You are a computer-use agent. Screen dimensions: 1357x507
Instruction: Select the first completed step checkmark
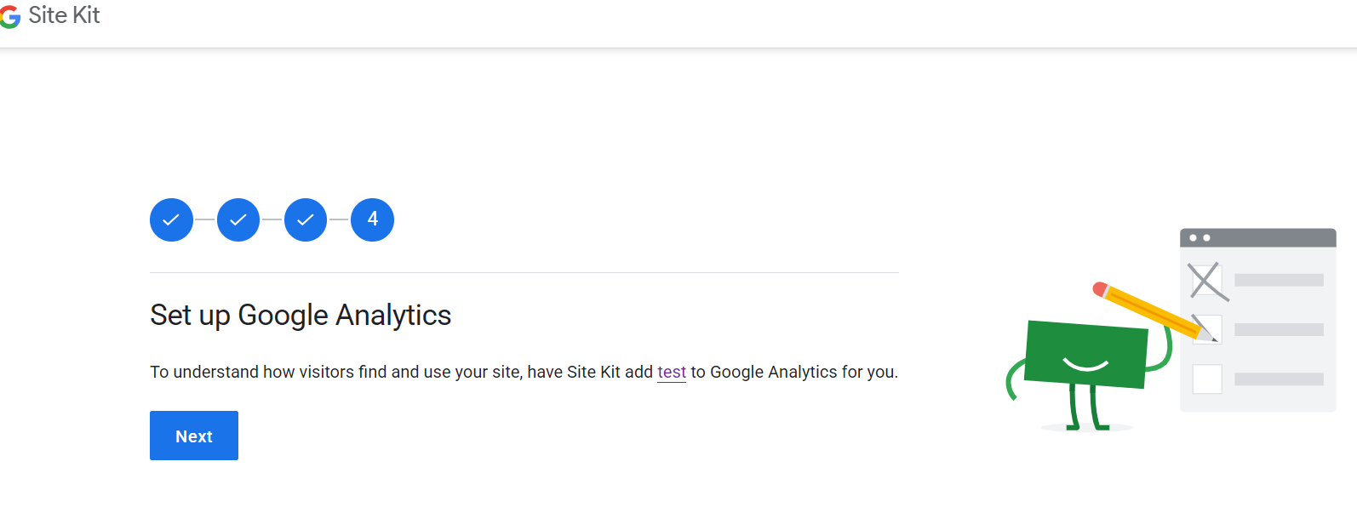[171, 219]
